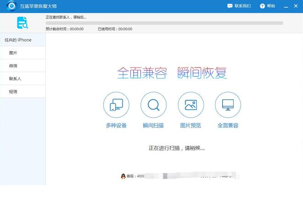This screenshot has width=303, height=198.
Task: Click the help question mark icon
Action: [262, 6]
